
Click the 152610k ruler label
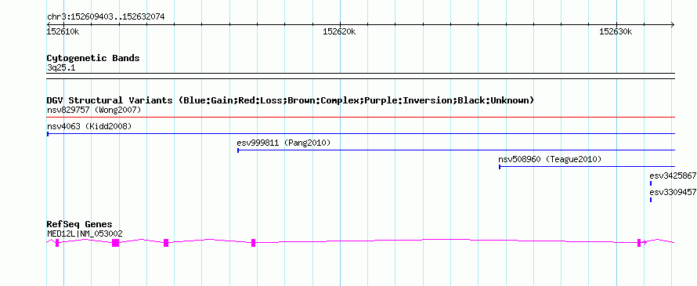[x=63, y=31]
